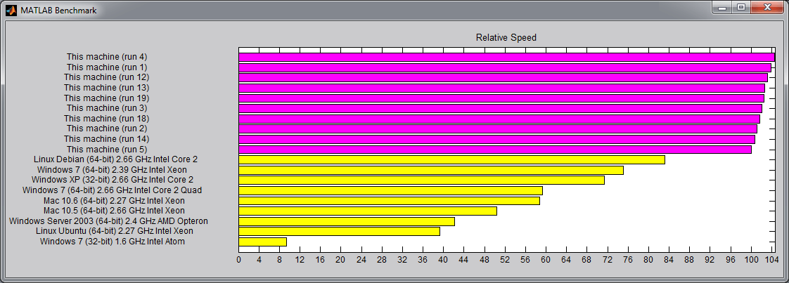The image size is (789, 283).
Task: Select the 'This machine (run 12)' label
Action: [x=107, y=77]
